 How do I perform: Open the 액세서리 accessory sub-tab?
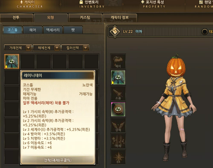(x=53, y=30)
